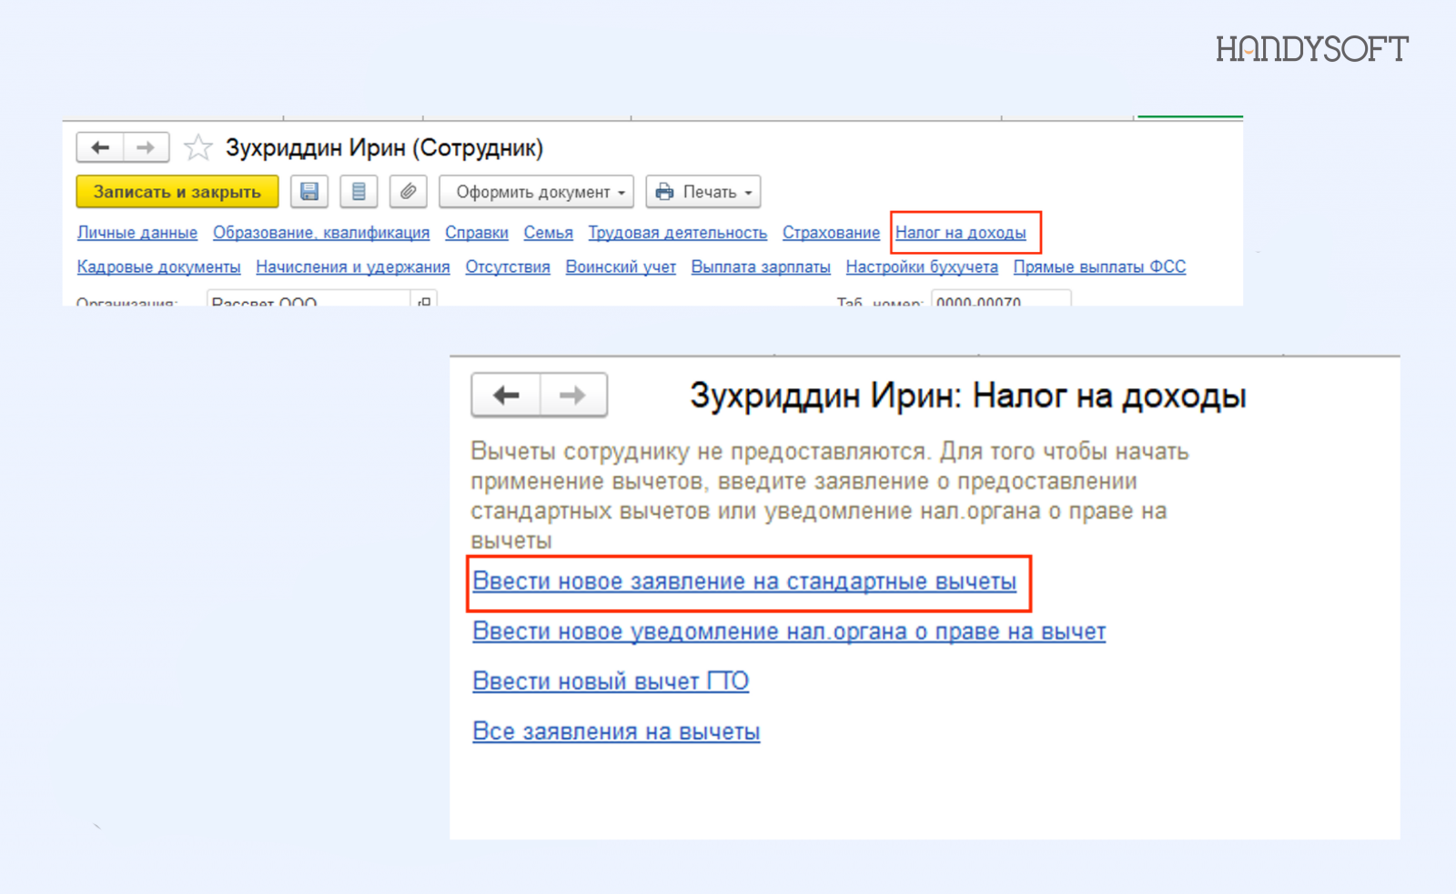This screenshot has height=894, width=1456.
Task: Open the Воинский учет link
Action: pyautogui.click(x=621, y=267)
